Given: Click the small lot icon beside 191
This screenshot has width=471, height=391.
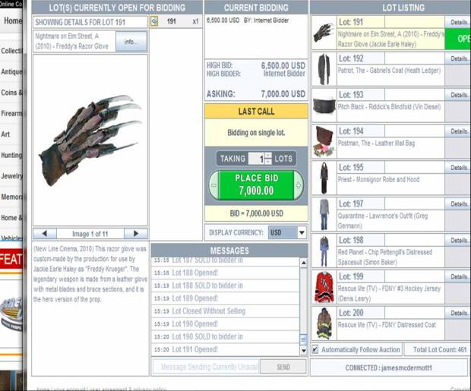Looking at the screenshot, I should (x=154, y=21).
